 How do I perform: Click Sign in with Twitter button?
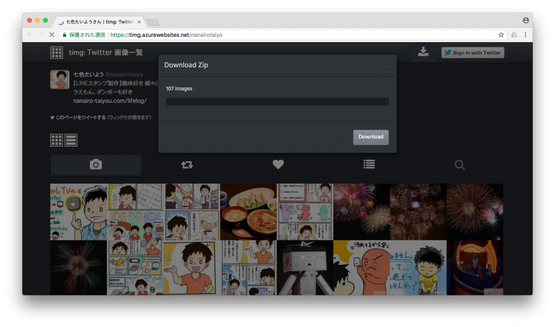tap(473, 53)
